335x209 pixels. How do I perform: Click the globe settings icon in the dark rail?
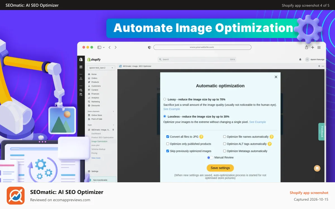[x=81, y=90]
